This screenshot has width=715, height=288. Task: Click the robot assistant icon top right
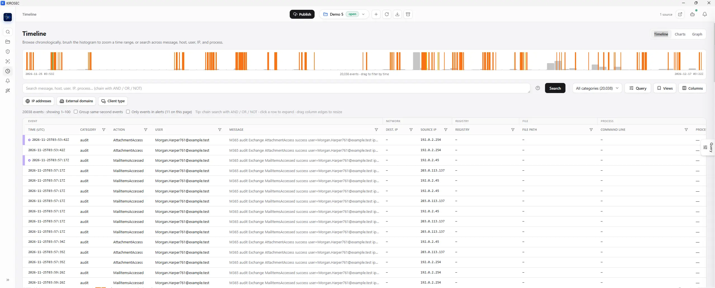(692, 14)
